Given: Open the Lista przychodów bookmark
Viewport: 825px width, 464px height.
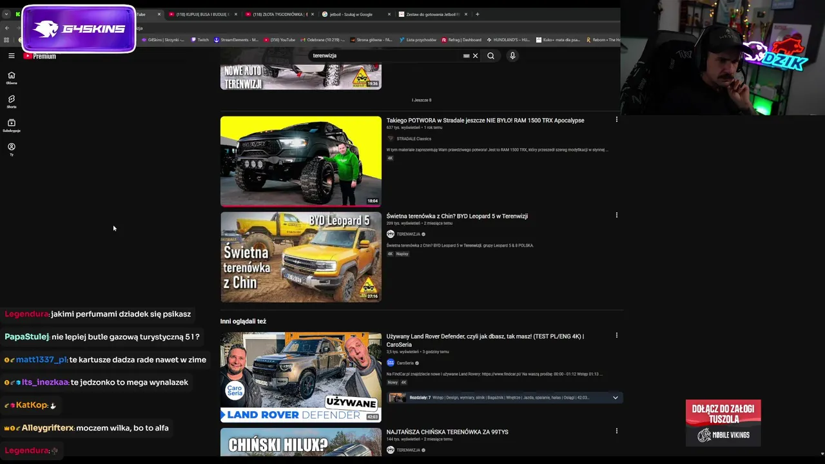Looking at the screenshot, I should 418,40.
